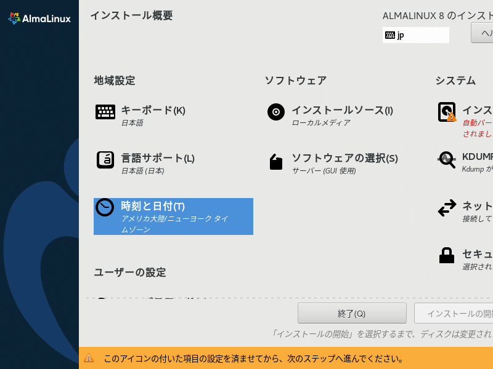Click the security policy padlock icon
The height and width of the screenshot is (369, 493).
[x=447, y=255]
